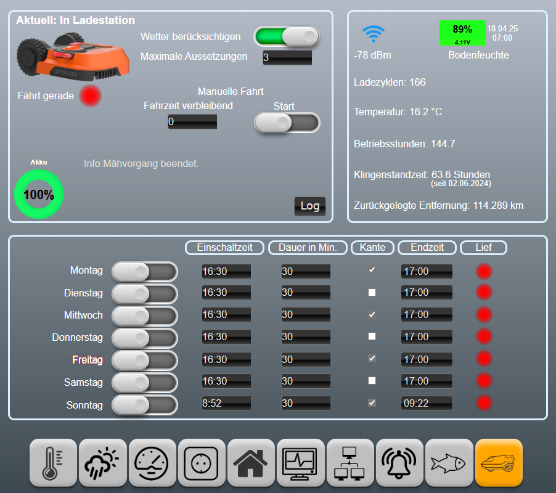Uncheck the Kante checkbox for Freitag
Image resolution: width=556 pixels, height=493 pixels.
click(x=372, y=358)
